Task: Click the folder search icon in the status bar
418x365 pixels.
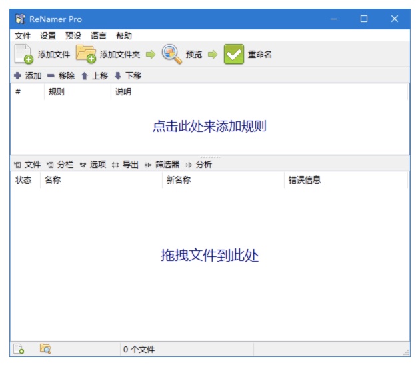Action: (45, 349)
